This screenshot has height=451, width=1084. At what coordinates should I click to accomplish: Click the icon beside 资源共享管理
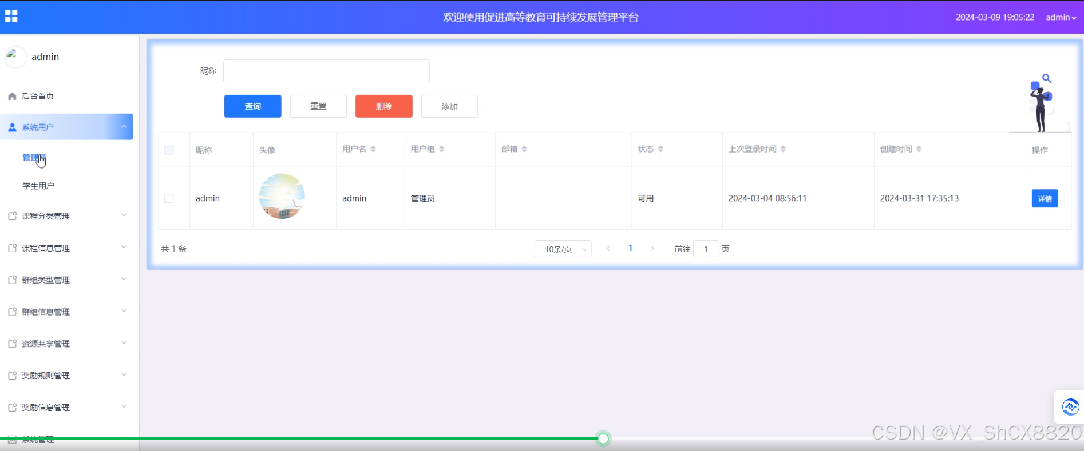coord(12,344)
